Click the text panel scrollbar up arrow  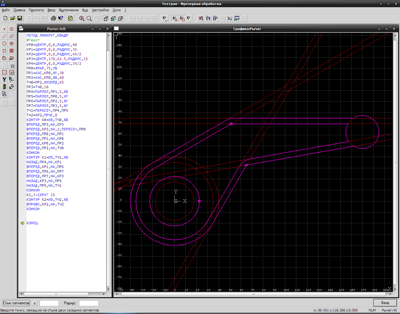point(108,35)
